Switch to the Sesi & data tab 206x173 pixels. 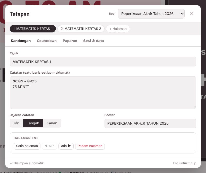click(x=93, y=41)
